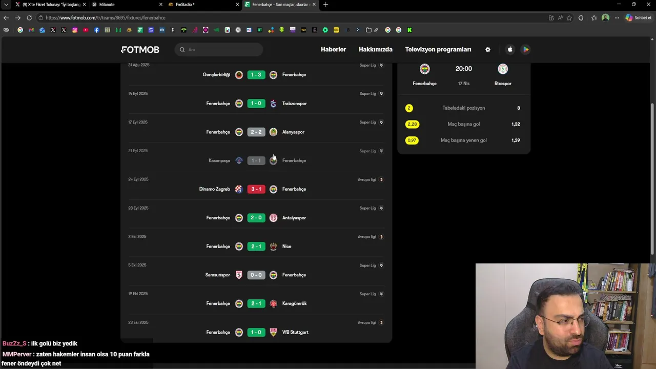Image resolution: width=656 pixels, height=369 pixels.
Task: Close the Milanote tab
Action: click(161, 5)
